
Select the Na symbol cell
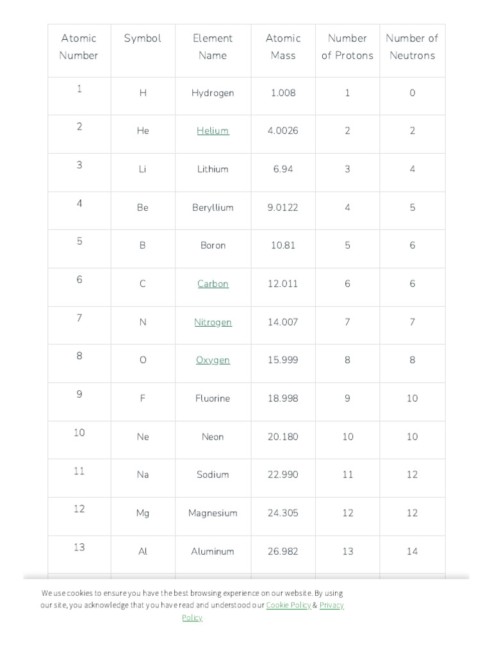click(x=143, y=475)
